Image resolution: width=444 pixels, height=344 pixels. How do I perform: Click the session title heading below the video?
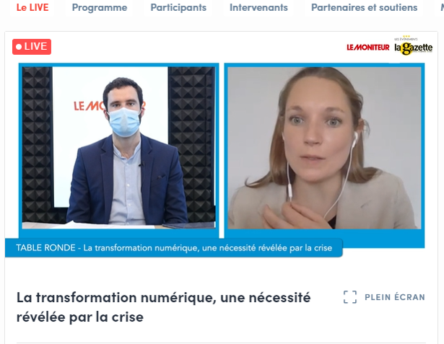pyautogui.click(x=164, y=307)
